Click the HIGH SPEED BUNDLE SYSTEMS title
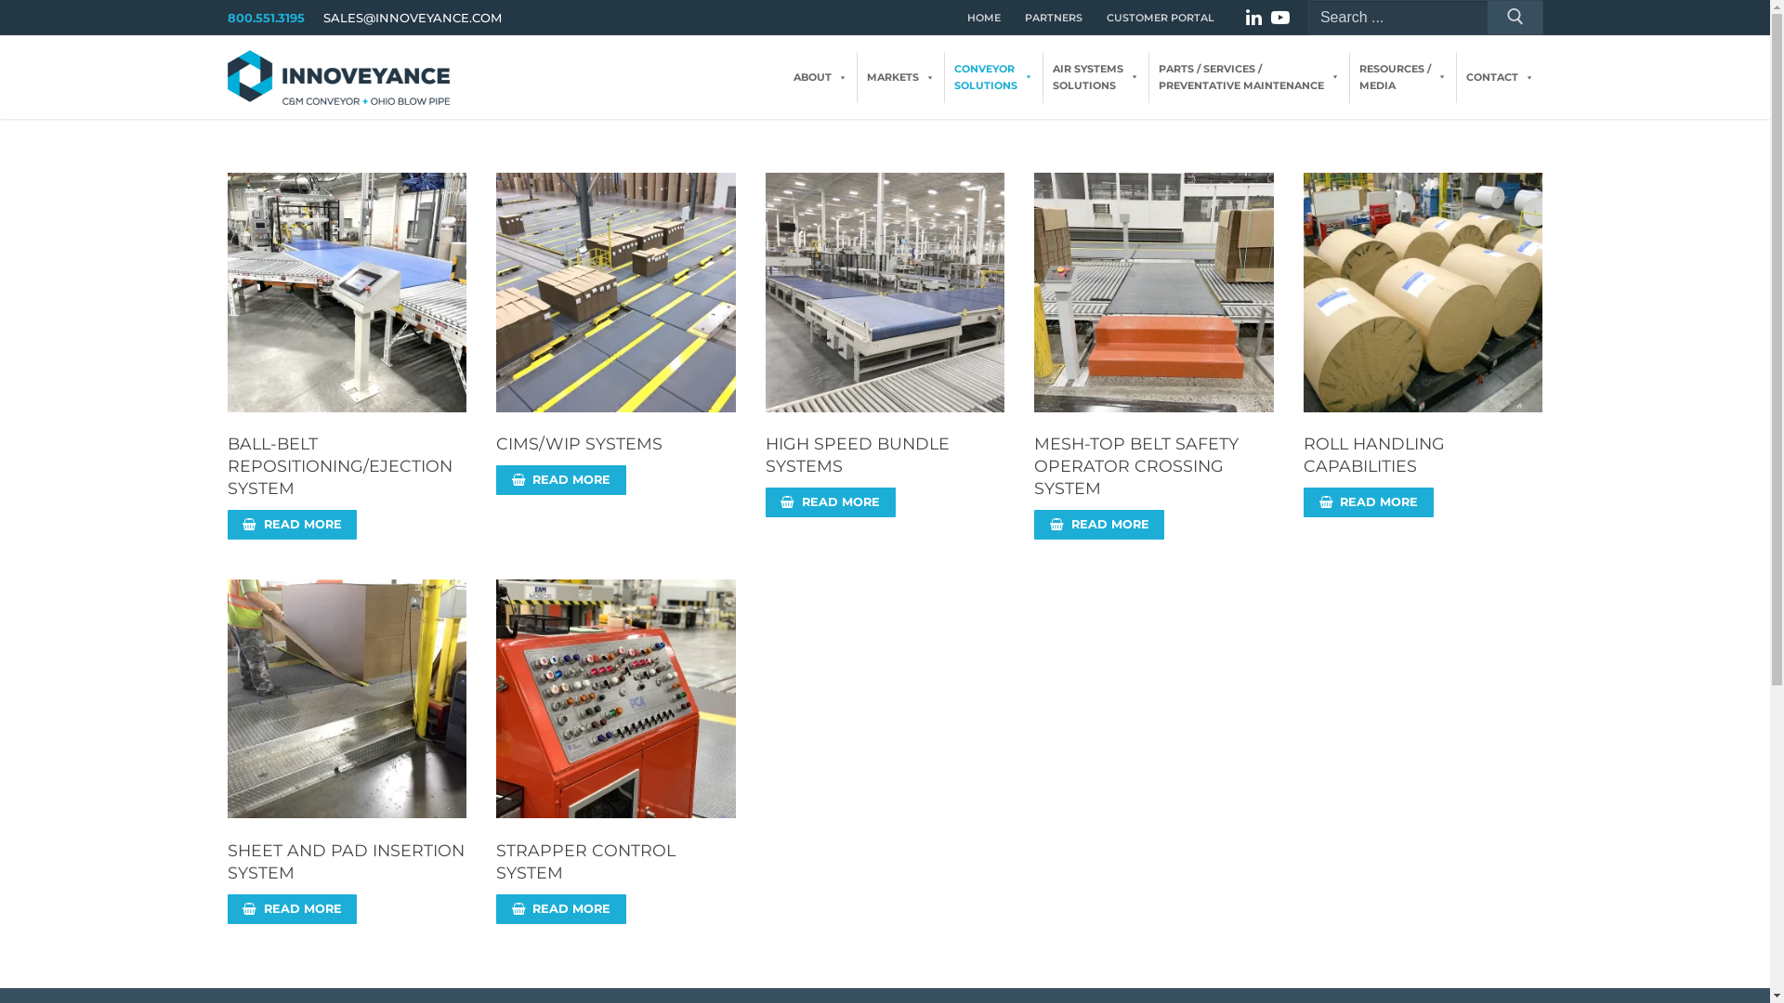1784x1003 pixels. pos(858,455)
